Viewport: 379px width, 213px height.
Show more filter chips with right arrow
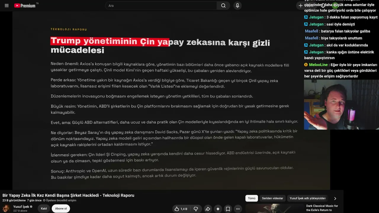tap(335, 199)
